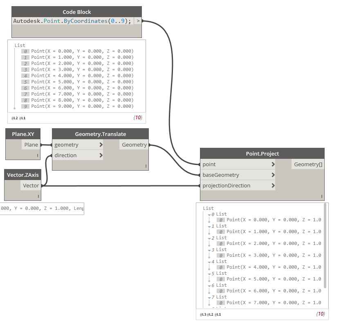Image resolution: width=350 pixels, height=325 pixels.
Task: Open the baseGeometry input chevron on Point.Project
Action: click(x=273, y=175)
